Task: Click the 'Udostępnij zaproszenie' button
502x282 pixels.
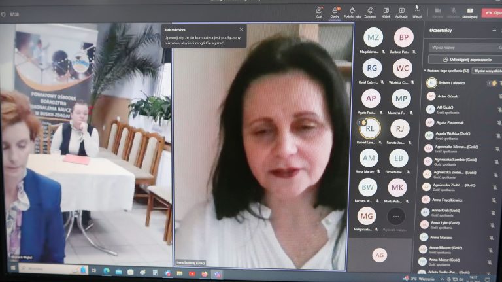Action: (x=465, y=60)
